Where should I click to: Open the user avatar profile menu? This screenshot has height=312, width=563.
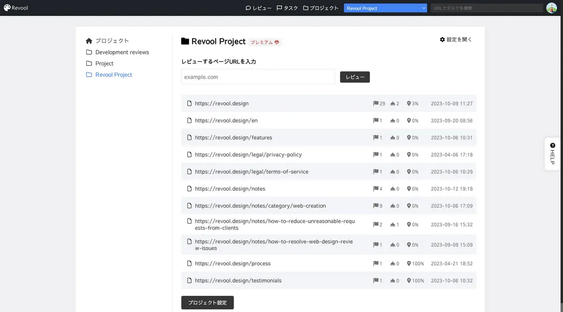pos(552,8)
